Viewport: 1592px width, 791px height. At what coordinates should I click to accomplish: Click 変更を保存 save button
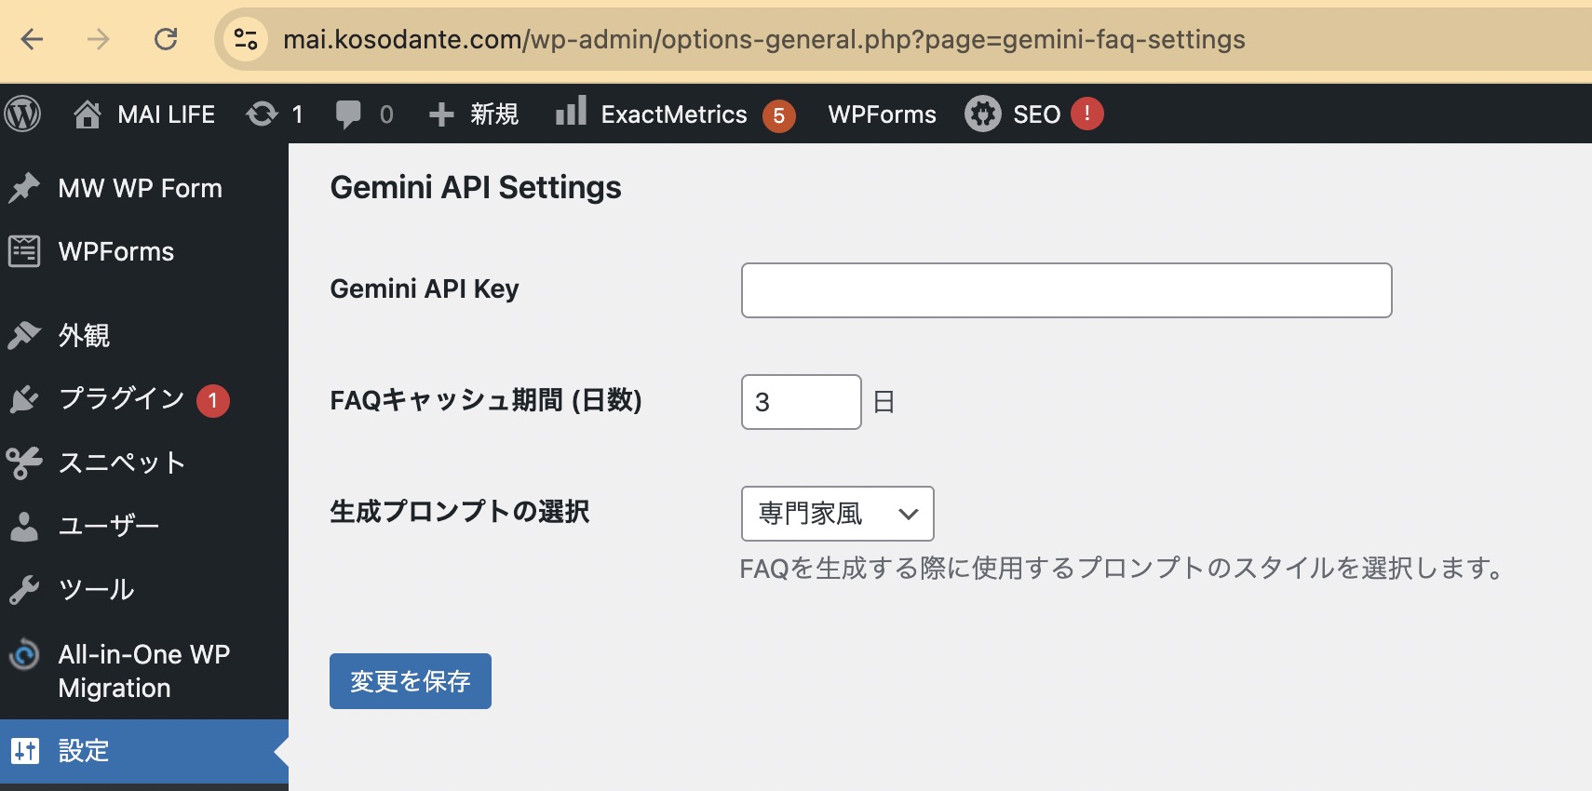[x=410, y=681]
